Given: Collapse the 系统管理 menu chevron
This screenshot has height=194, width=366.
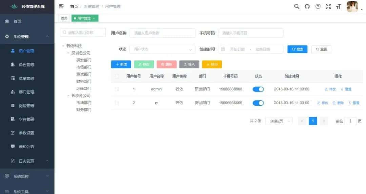Looking at the screenshot, I should [47, 36].
